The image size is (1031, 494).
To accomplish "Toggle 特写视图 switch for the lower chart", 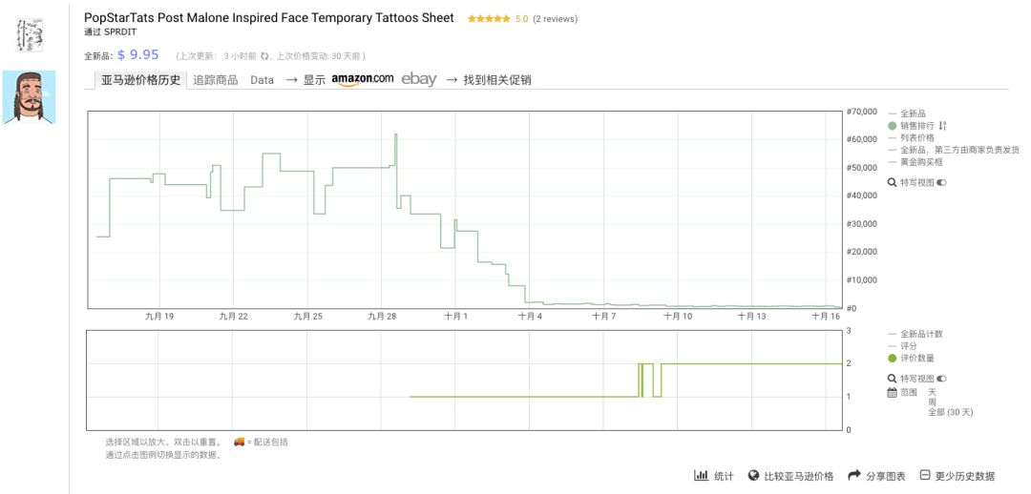I will coord(942,379).
